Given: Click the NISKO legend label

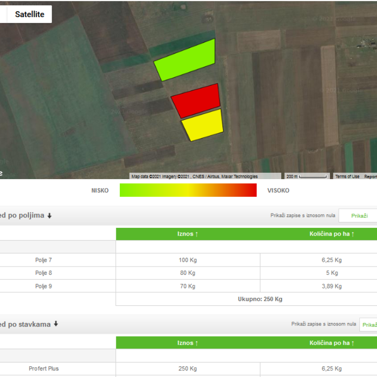Looking at the screenshot, I should [x=100, y=190].
